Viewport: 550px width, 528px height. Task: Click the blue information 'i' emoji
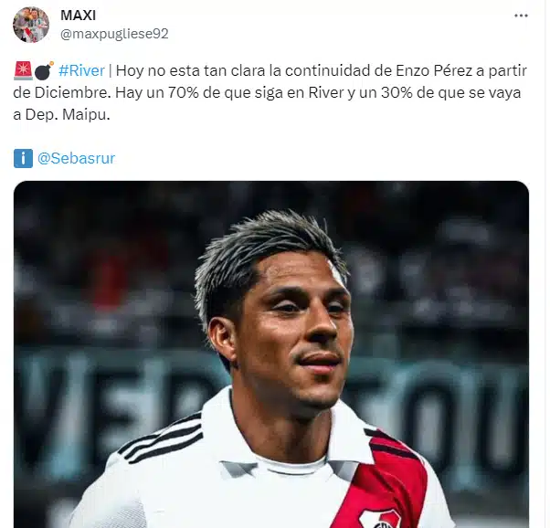(23, 158)
